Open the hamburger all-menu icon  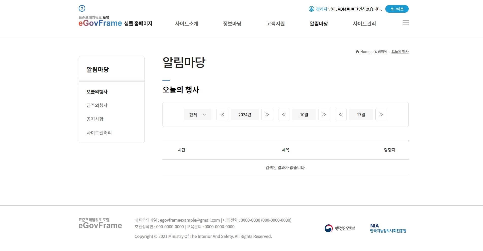point(406,23)
